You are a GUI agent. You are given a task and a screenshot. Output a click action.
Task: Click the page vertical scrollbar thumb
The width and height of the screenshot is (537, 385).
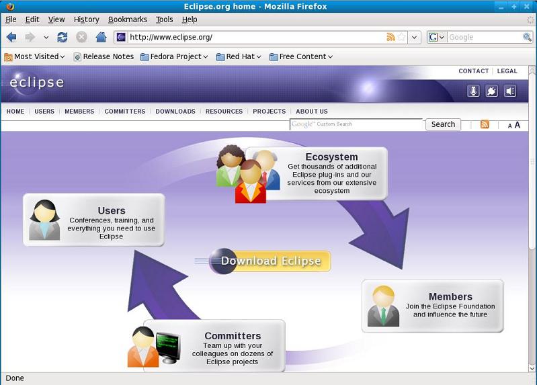532,161
